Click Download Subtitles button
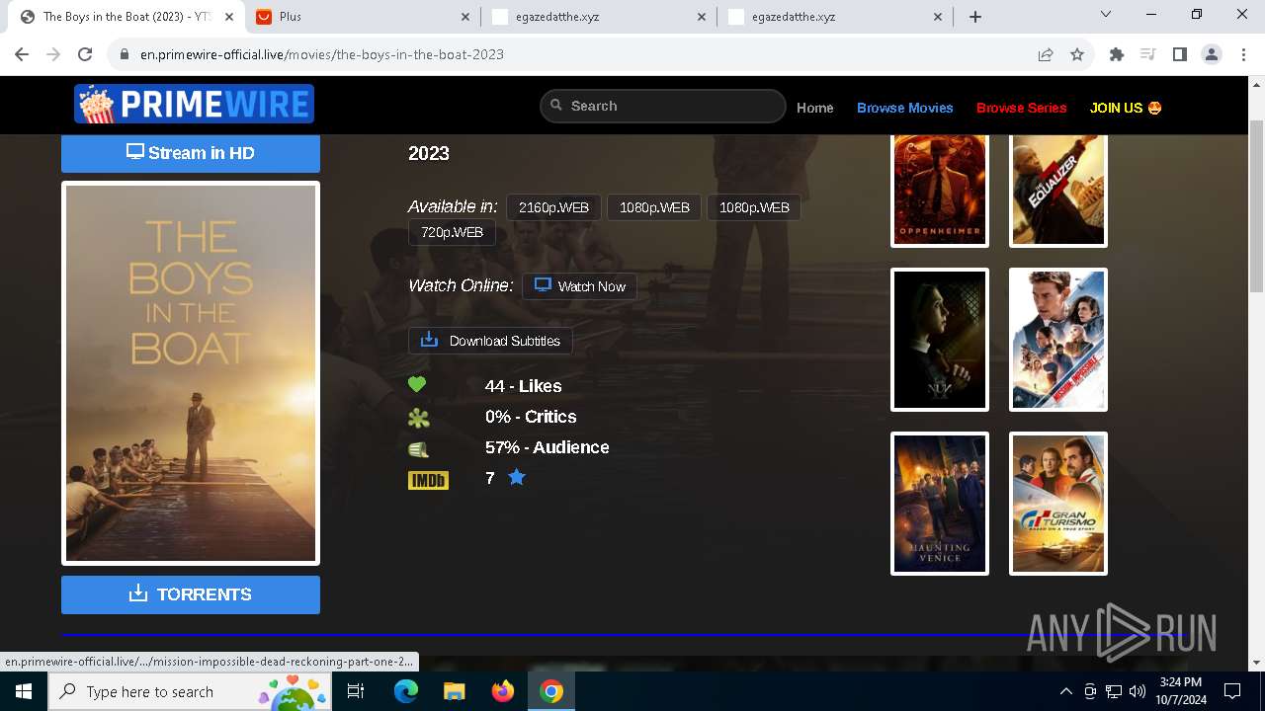This screenshot has height=711, width=1265. coord(490,341)
